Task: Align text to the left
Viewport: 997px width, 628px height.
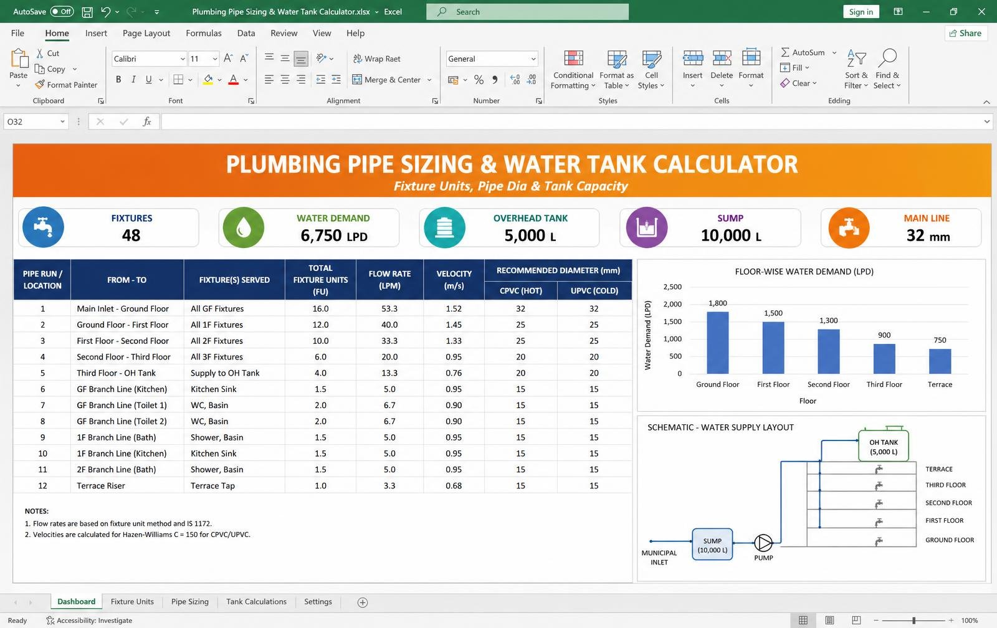Action: 269,79
